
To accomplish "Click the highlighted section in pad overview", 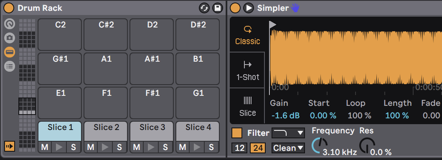I will click(x=27, y=106).
